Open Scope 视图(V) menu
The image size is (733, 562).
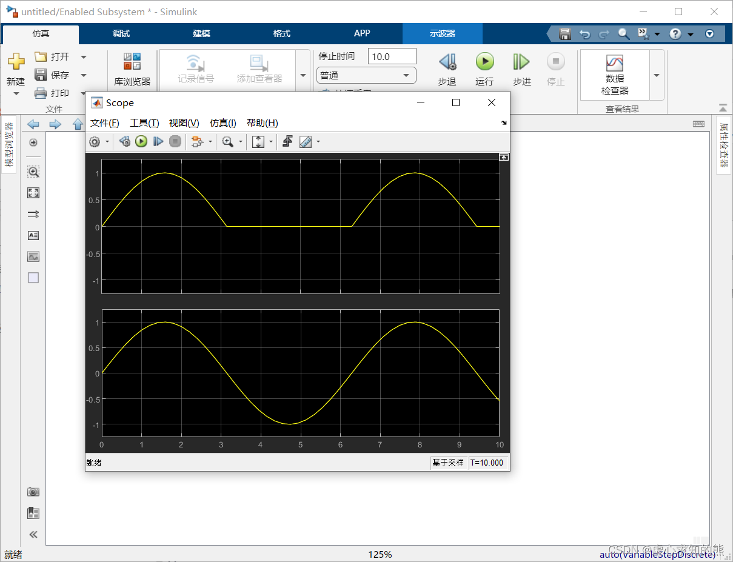pyautogui.click(x=184, y=123)
